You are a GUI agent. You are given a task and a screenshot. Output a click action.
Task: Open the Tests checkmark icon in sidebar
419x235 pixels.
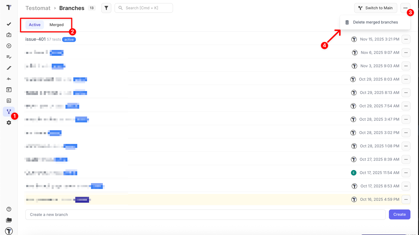point(9,24)
